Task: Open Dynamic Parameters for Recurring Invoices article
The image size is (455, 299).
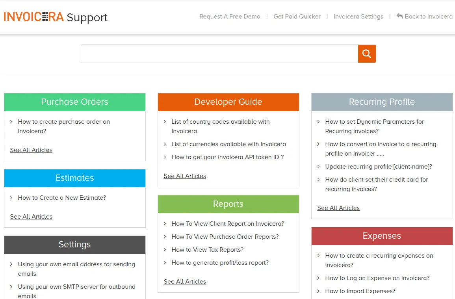Action: pyautogui.click(x=374, y=126)
